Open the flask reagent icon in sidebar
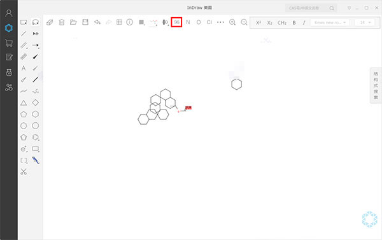This screenshot has height=240, width=382. coord(9,73)
